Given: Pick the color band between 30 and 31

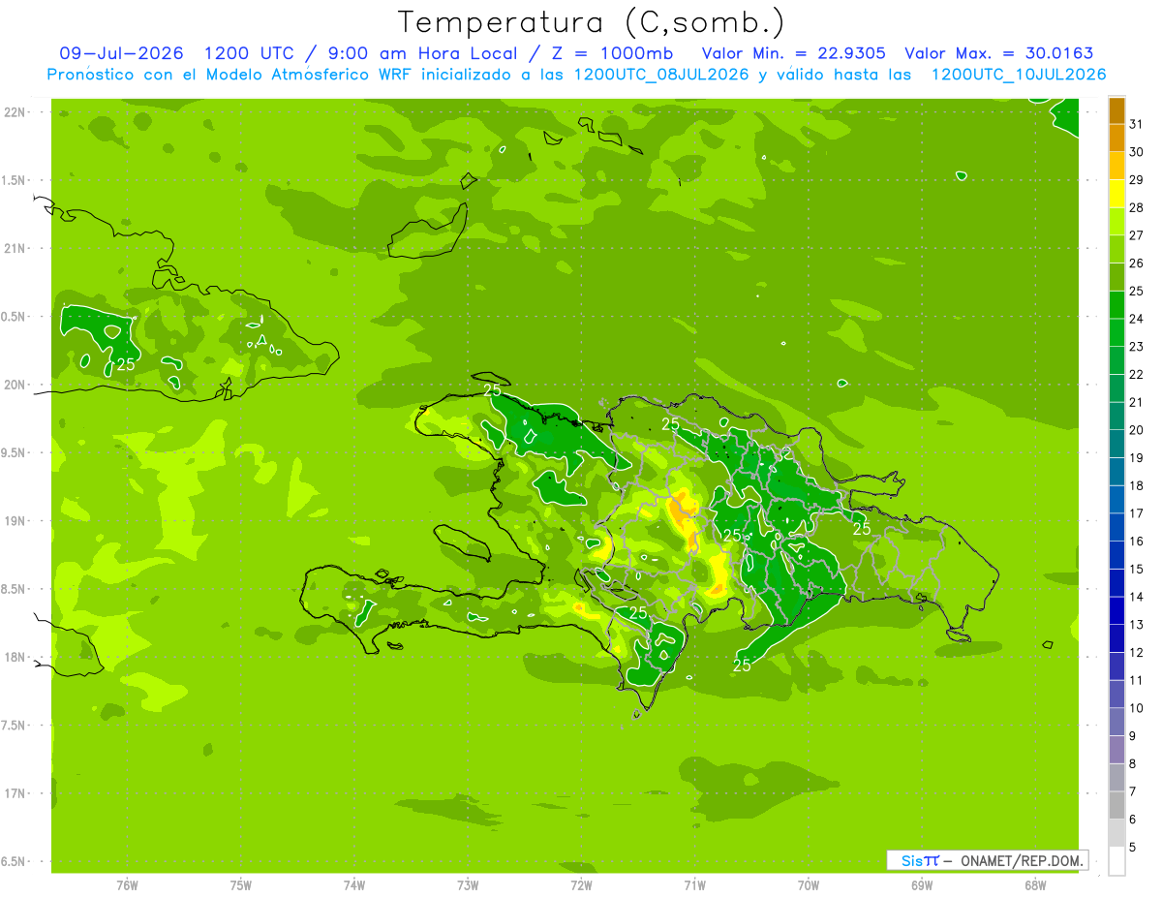Looking at the screenshot, I should (x=1116, y=139).
